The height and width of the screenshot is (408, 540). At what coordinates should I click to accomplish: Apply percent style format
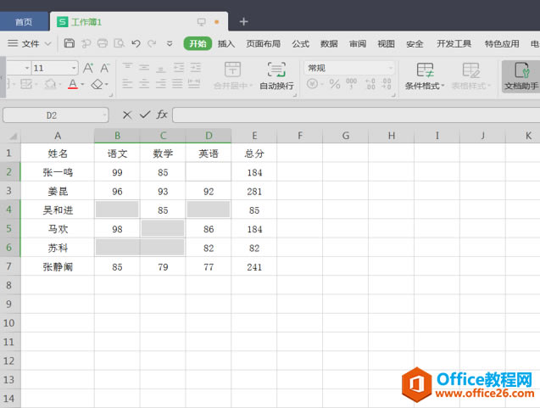pos(334,84)
